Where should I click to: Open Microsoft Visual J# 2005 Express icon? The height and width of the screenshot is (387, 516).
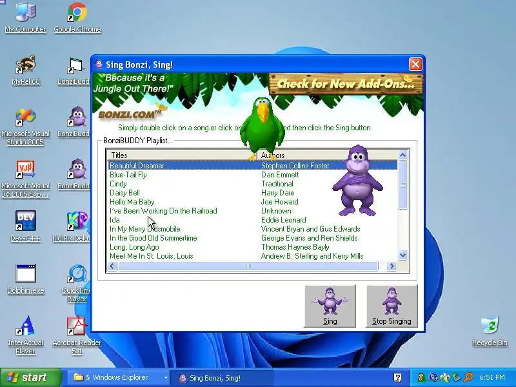[25, 179]
